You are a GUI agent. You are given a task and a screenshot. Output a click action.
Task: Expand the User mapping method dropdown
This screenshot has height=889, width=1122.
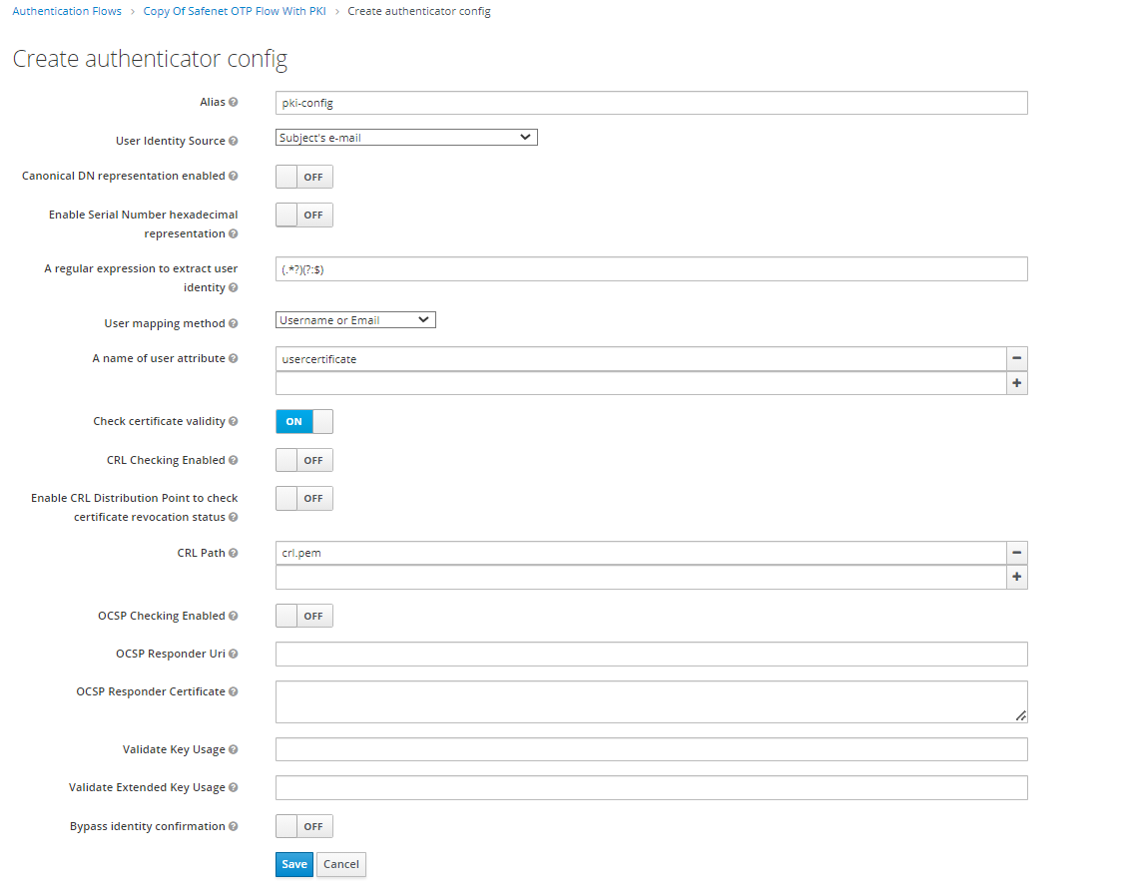(355, 320)
